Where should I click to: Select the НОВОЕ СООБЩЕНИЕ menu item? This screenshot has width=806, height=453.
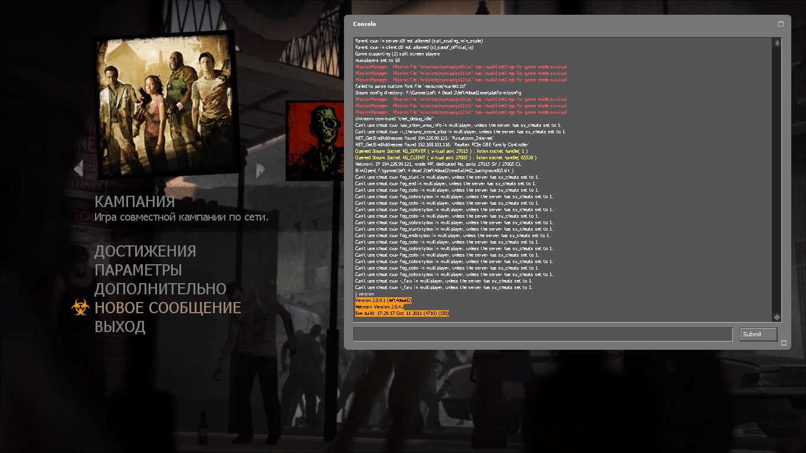[x=168, y=308]
